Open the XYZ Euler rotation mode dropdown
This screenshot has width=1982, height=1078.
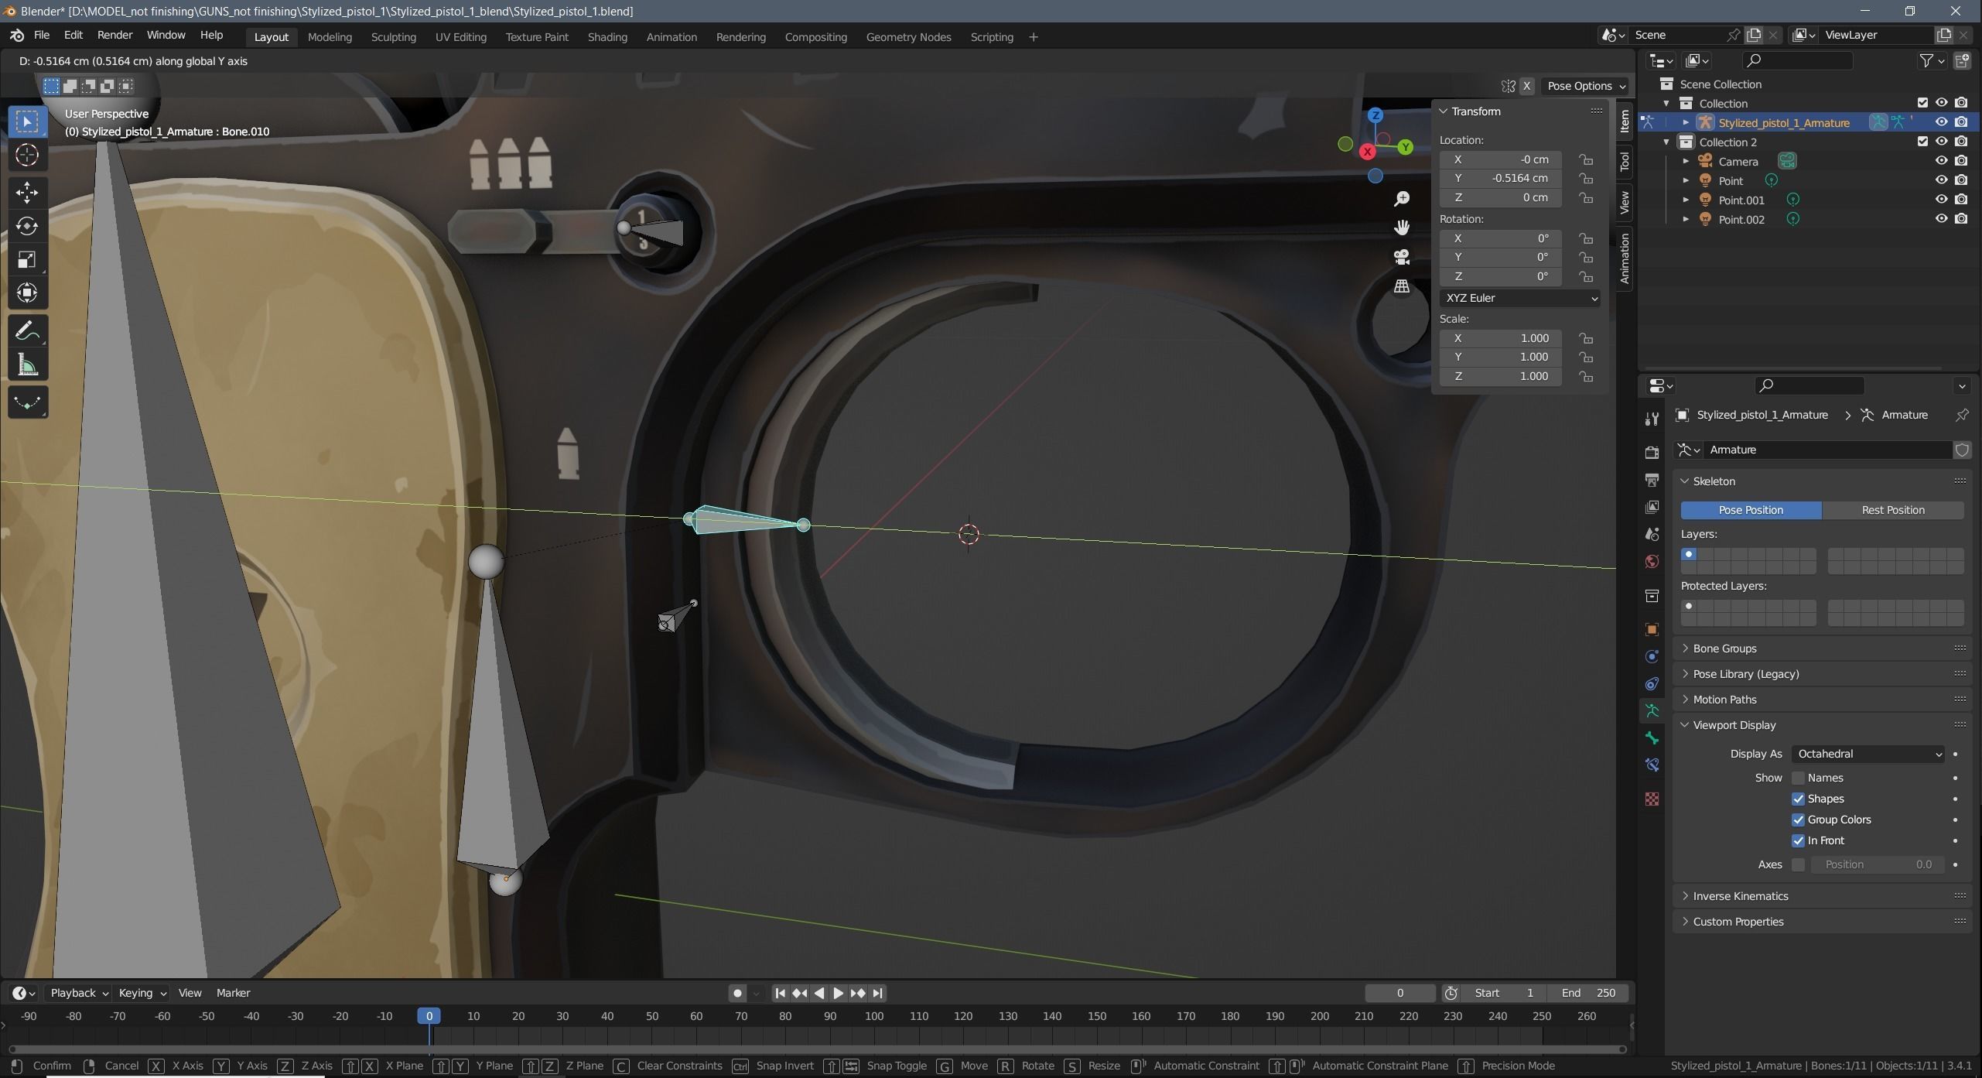click(1519, 298)
